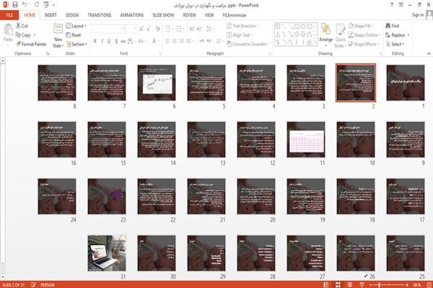Select slide 6 thumbnail with chart
Screen dimensions: 433x288
tap(157, 82)
